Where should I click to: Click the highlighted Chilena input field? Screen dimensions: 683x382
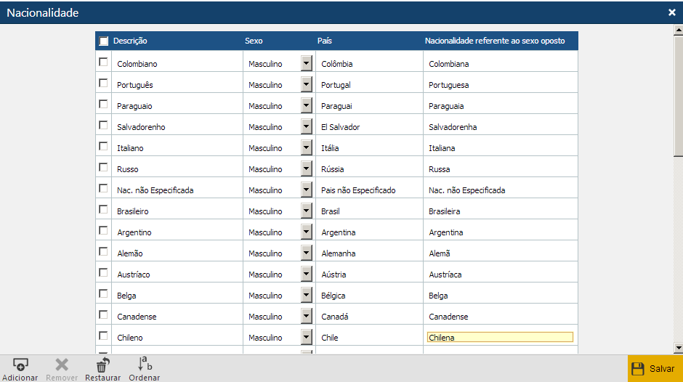[x=500, y=337]
